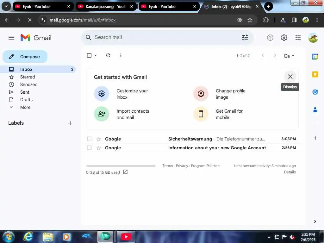Viewport: 324px width, 243px height.
Task: Open the Google apps grid
Action: (298, 38)
